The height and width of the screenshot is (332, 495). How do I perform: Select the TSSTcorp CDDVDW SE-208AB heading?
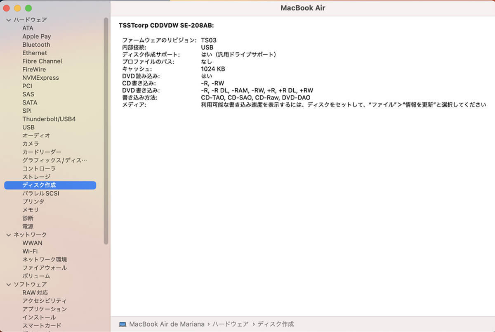[166, 26]
